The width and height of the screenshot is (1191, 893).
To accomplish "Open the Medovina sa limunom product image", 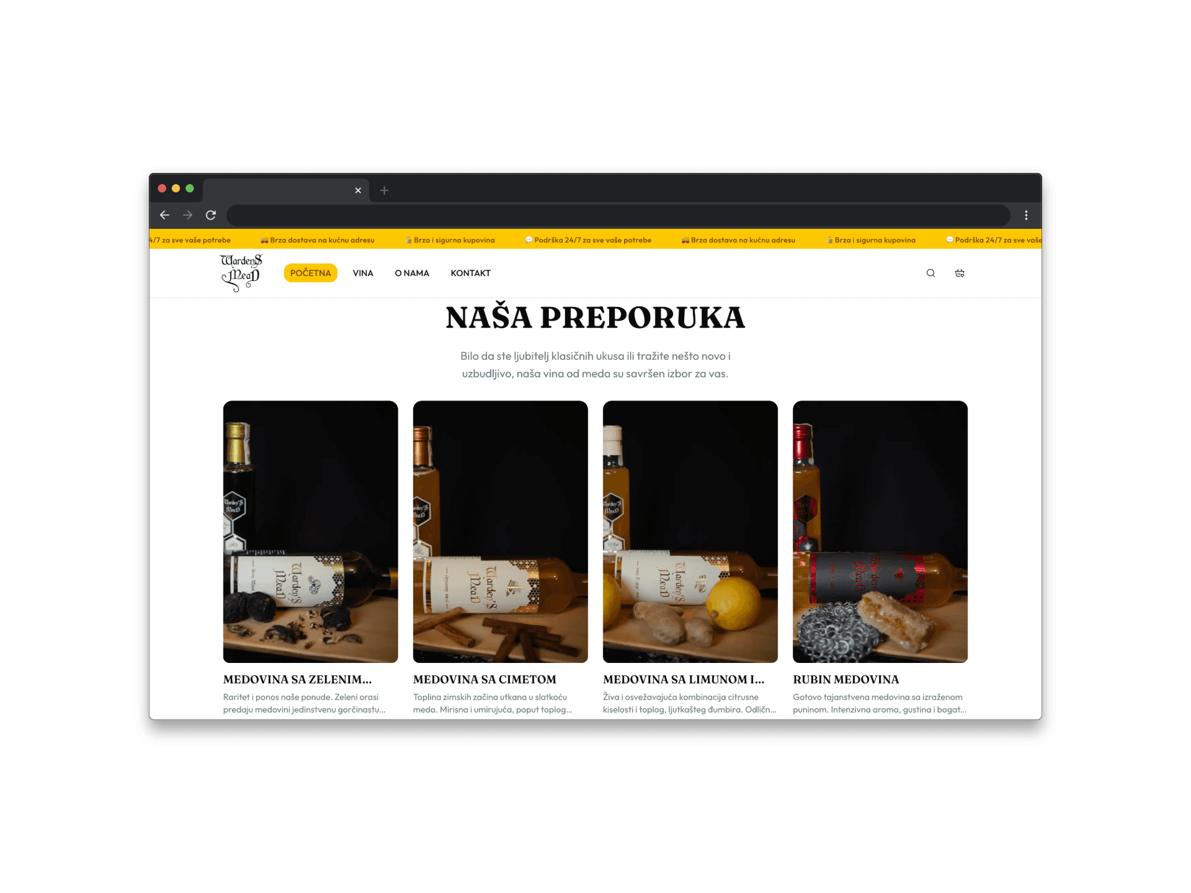I will 690,531.
